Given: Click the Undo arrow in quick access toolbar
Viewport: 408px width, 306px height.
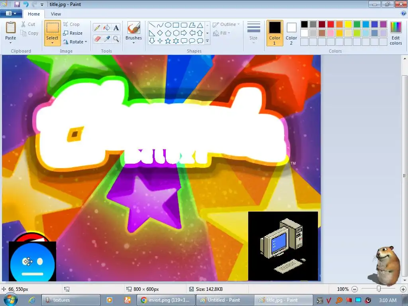Looking at the screenshot, I should click(x=26, y=4).
